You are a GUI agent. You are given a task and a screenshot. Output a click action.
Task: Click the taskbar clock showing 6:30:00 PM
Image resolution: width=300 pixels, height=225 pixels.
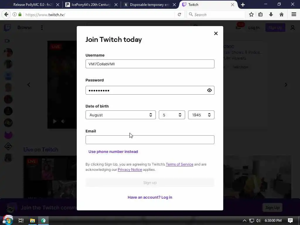coord(273,221)
